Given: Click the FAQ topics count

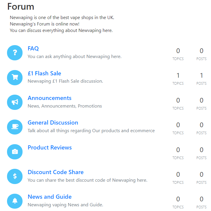Looking at the screenshot, I should 178,51.
